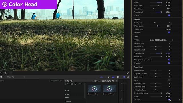This screenshot has width=183, height=103.
Task: Uncheck Analogue Range Limiter
Action: (x=169, y=60)
